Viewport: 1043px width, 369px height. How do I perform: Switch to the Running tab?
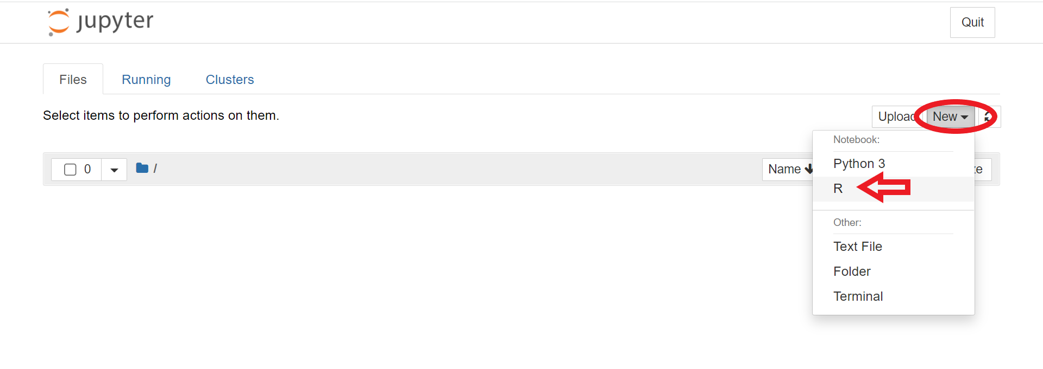tap(146, 80)
